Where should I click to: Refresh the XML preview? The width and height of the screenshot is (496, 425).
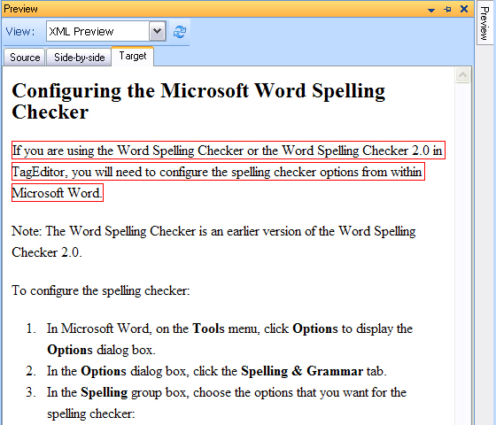click(180, 32)
